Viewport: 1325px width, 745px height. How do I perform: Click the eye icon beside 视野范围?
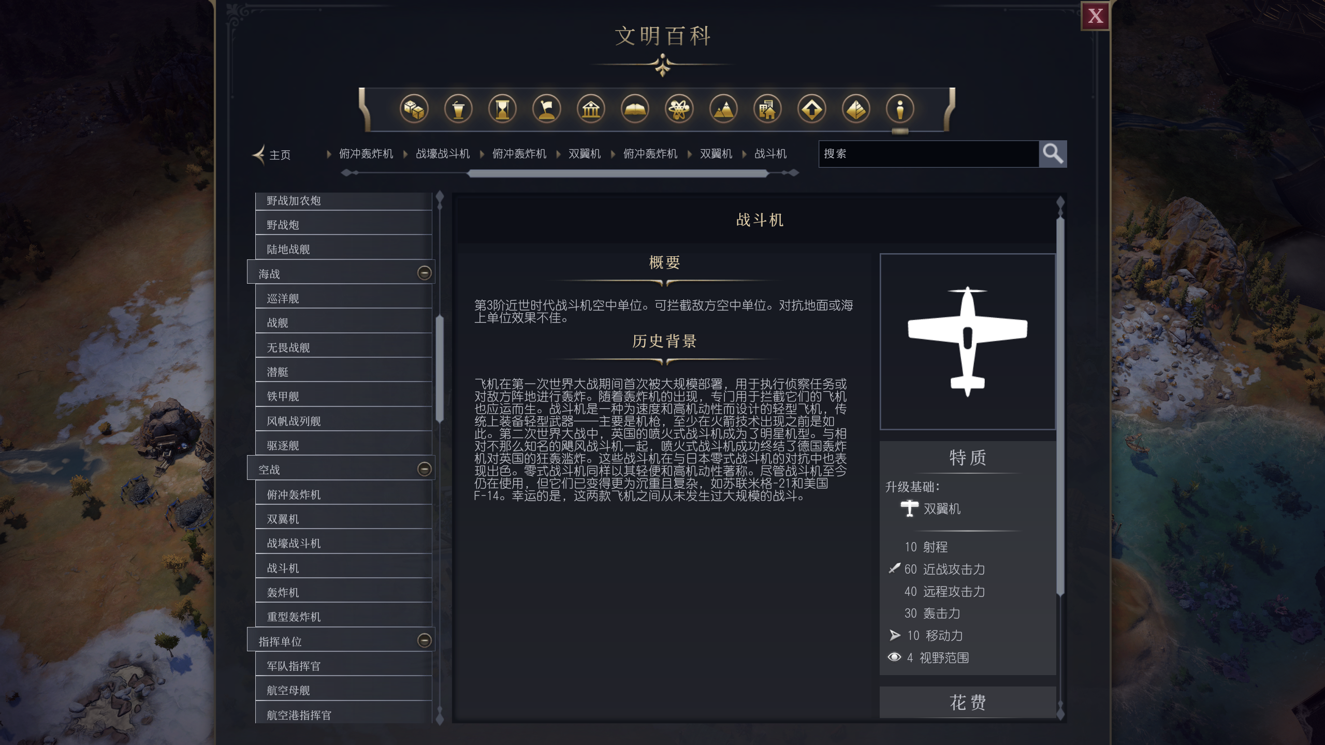pos(894,657)
